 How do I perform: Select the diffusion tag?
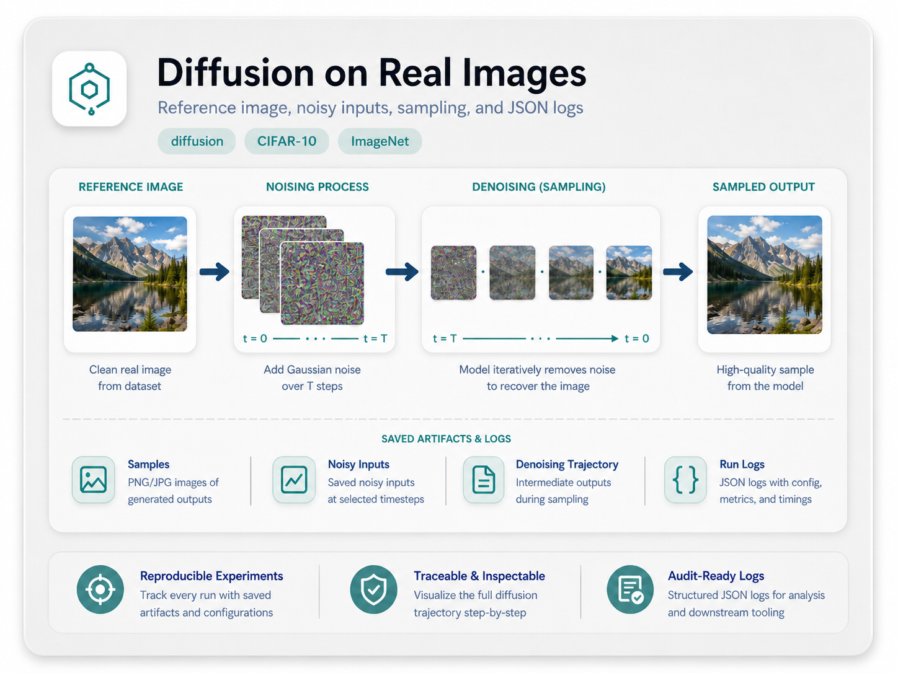(197, 141)
